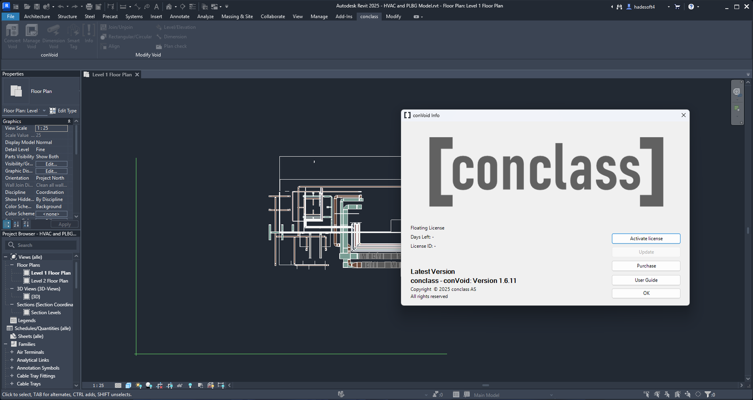Click Activate license in conVoid Info dialog

click(x=646, y=239)
